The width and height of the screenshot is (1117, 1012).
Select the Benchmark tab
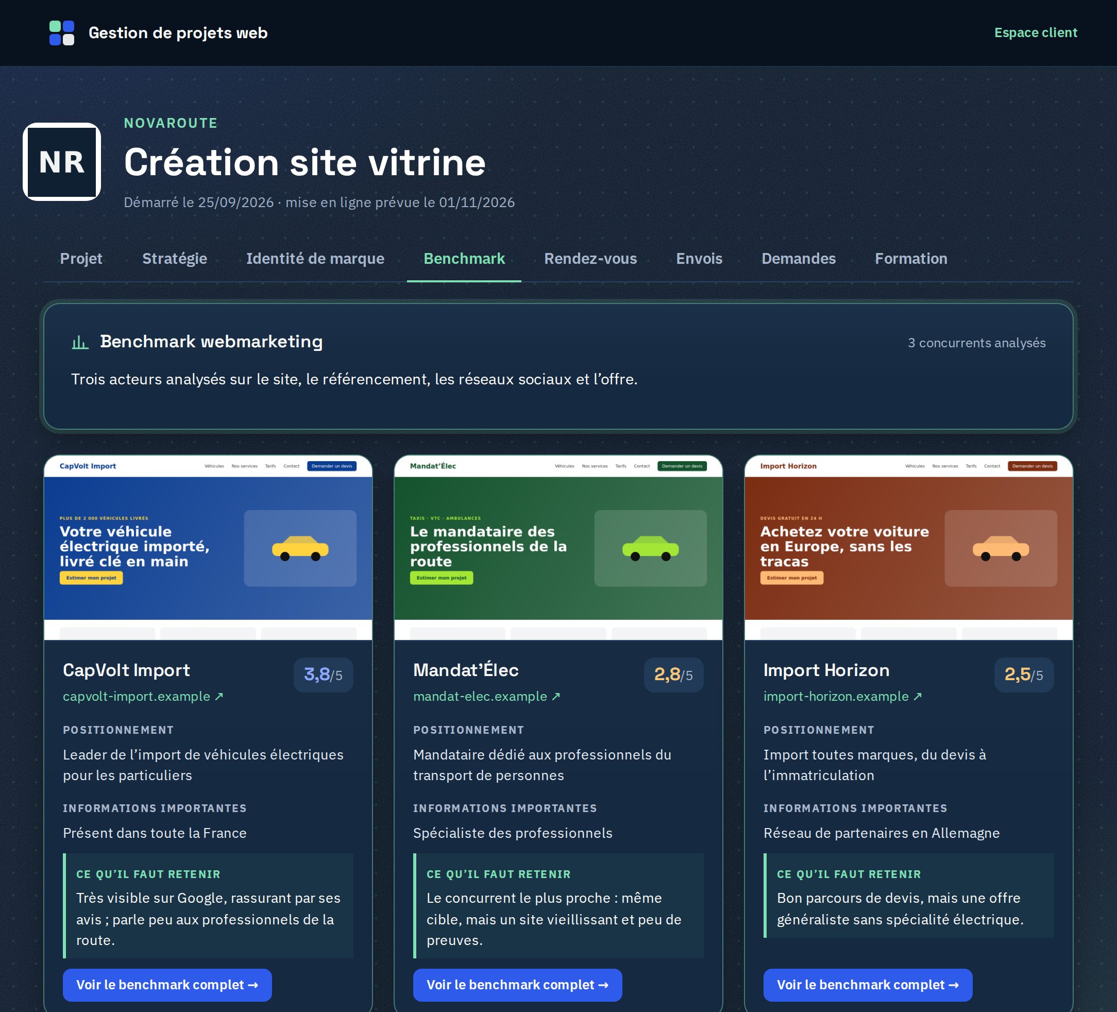tap(464, 258)
